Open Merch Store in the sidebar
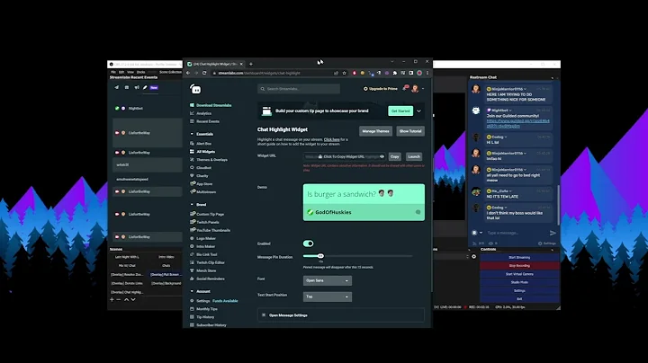 [x=206, y=270]
